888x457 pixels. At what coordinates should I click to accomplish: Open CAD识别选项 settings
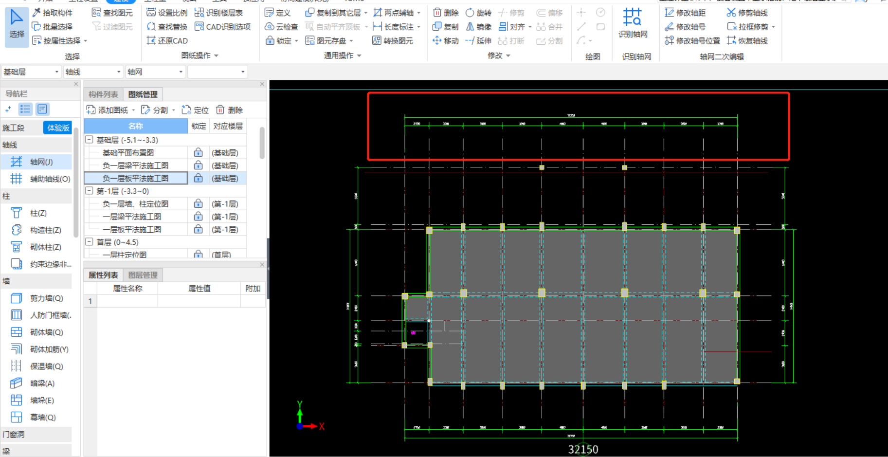222,27
